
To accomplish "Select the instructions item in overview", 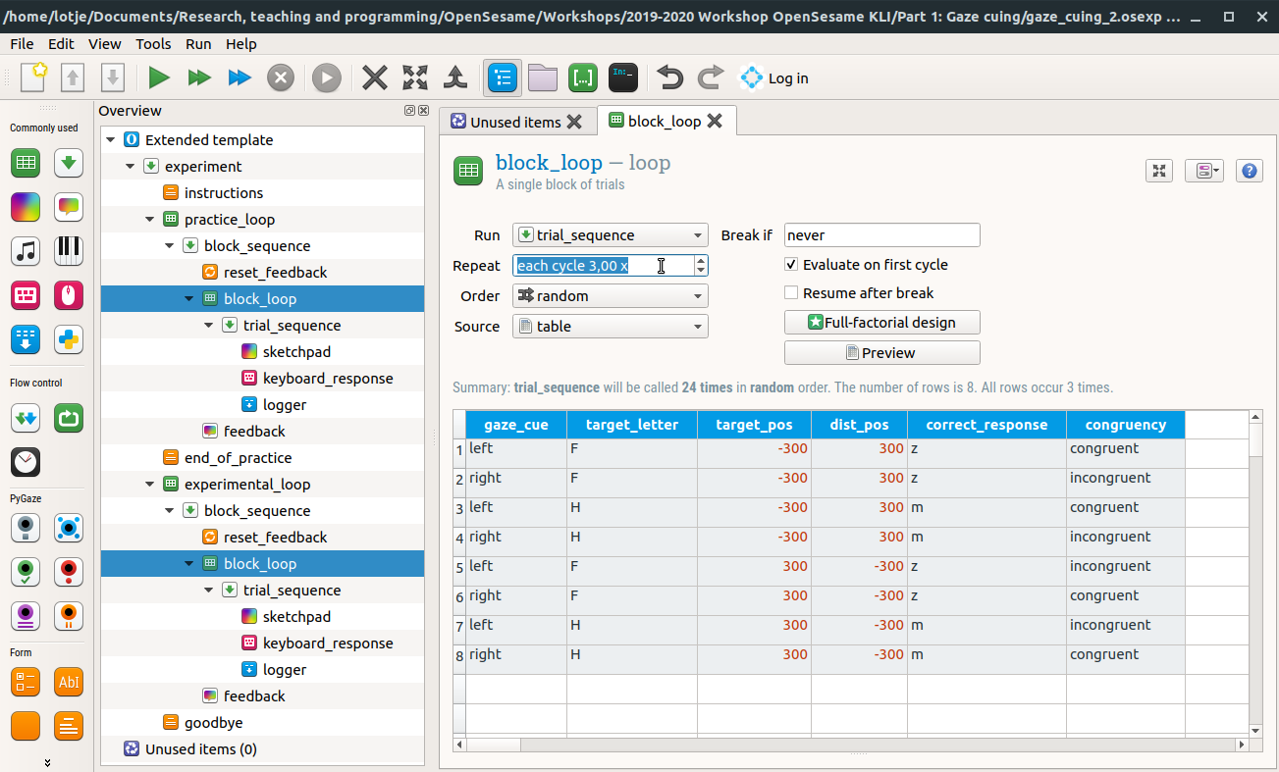I will 224,193.
